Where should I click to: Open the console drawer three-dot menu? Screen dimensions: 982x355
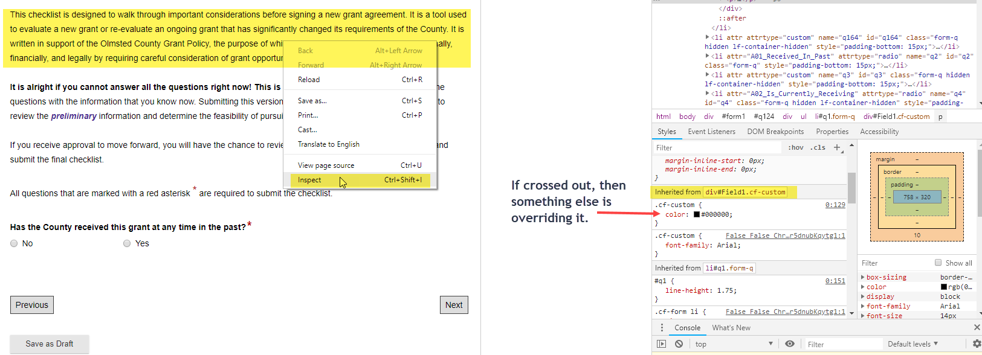click(662, 328)
